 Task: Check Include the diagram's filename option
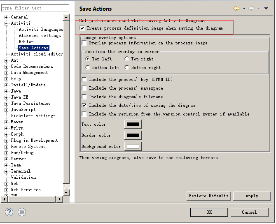click(x=84, y=97)
